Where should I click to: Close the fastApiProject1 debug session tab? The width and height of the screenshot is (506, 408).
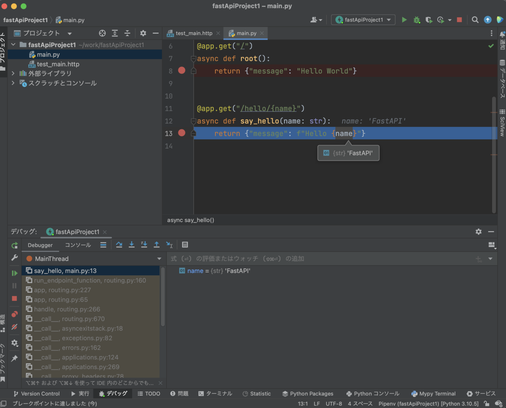coord(105,232)
